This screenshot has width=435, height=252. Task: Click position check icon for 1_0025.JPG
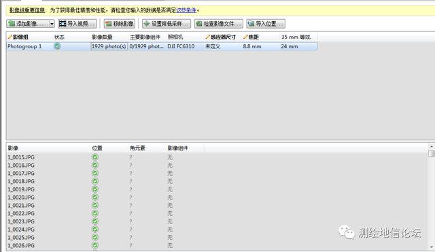tap(95, 237)
